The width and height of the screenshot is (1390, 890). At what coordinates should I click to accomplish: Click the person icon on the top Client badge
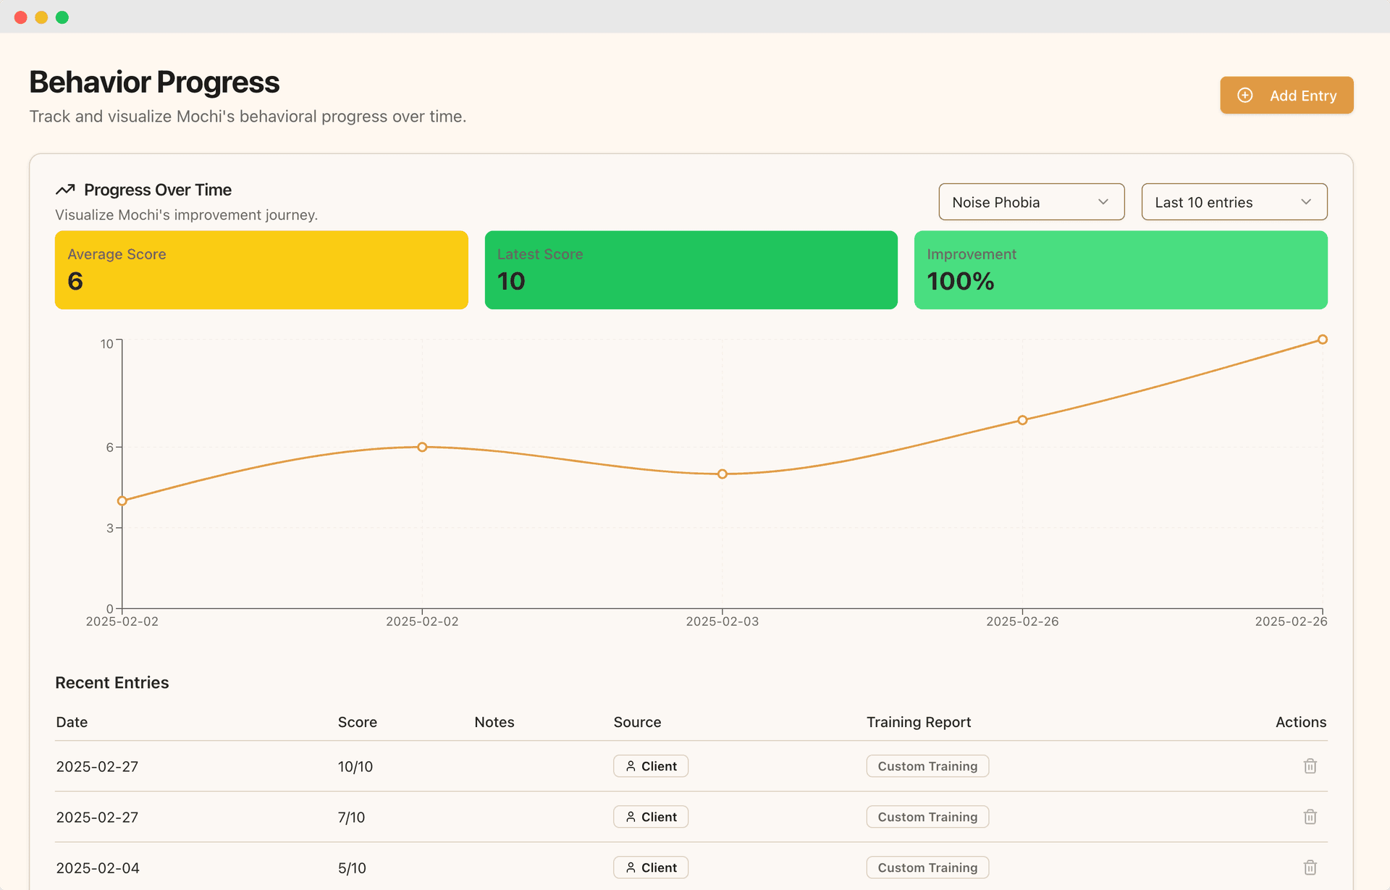pos(630,765)
